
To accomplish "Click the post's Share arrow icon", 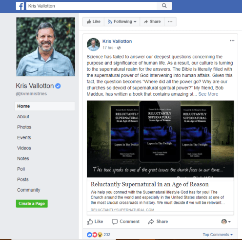I will click(x=151, y=221).
